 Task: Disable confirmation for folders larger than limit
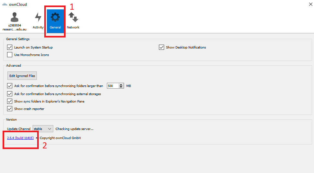click(10, 86)
